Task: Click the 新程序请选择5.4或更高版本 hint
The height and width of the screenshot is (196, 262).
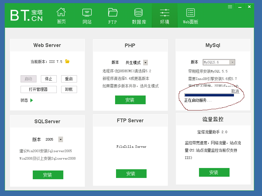Action: 126,78
